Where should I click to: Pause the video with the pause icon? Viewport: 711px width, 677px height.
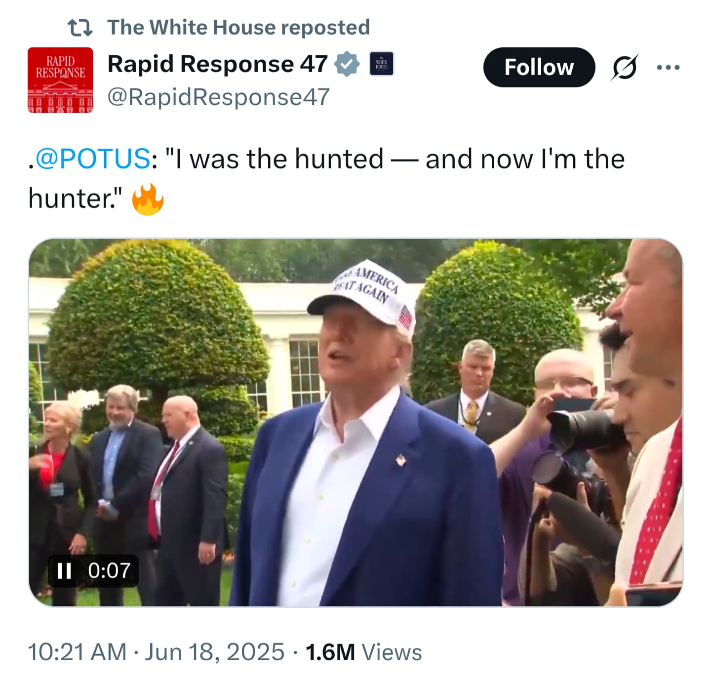[x=65, y=571]
